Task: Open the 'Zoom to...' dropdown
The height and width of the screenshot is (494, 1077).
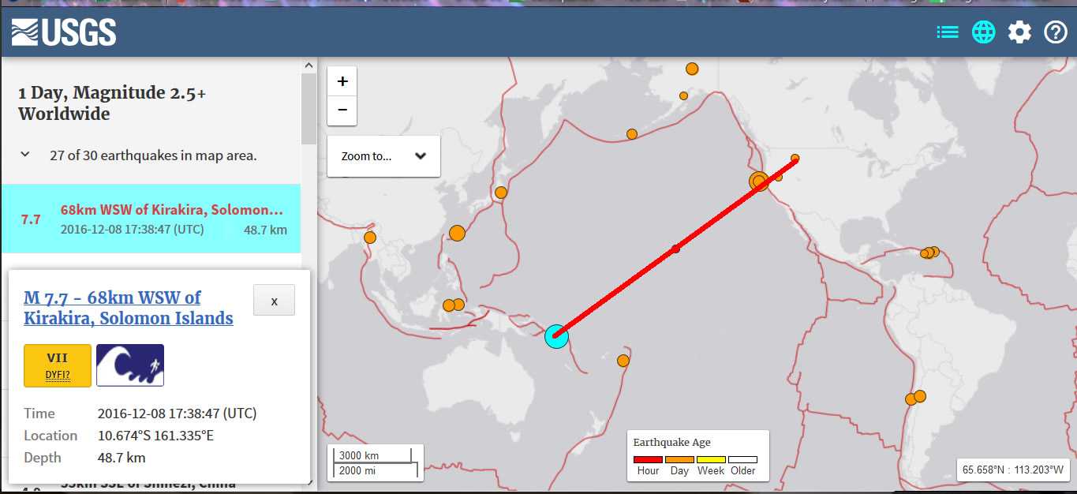Action: tap(383, 156)
